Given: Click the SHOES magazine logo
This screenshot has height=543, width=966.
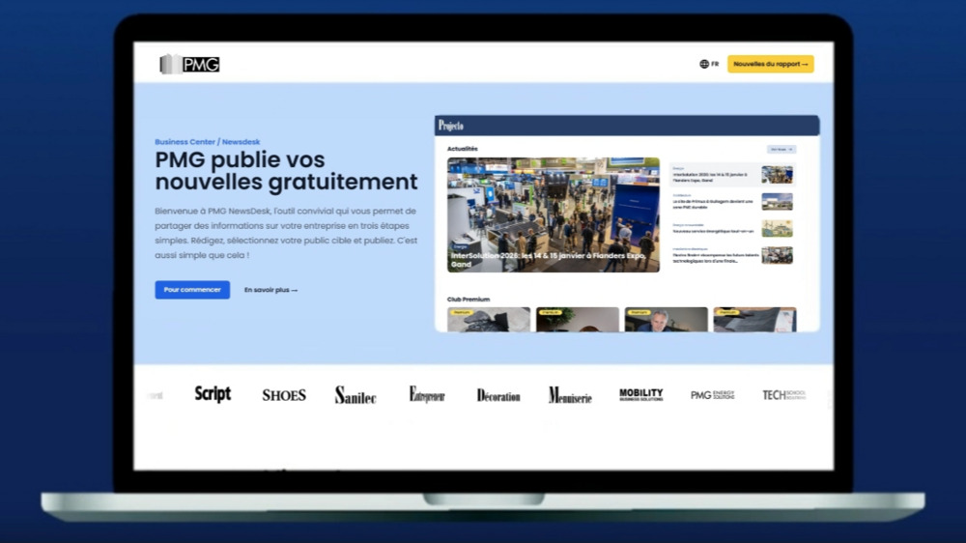Looking at the screenshot, I should click(284, 395).
